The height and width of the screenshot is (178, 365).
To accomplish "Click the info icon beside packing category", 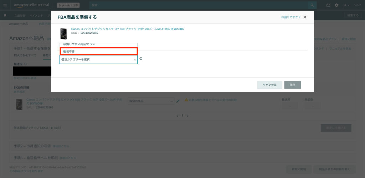I will click(x=141, y=59).
